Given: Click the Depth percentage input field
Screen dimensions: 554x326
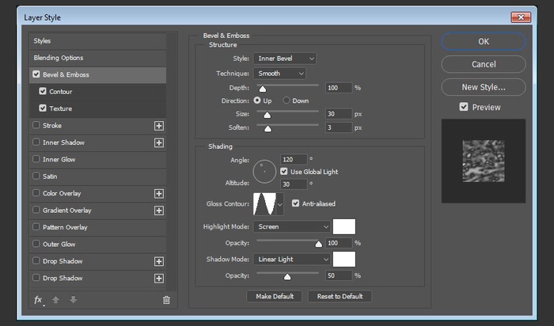Looking at the screenshot, I should (337, 88).
